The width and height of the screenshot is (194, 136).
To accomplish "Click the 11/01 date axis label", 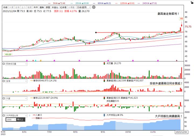I will point(153,132).
